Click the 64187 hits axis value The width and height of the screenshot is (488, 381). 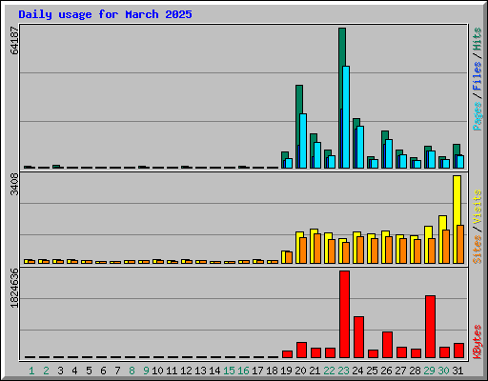14,41
